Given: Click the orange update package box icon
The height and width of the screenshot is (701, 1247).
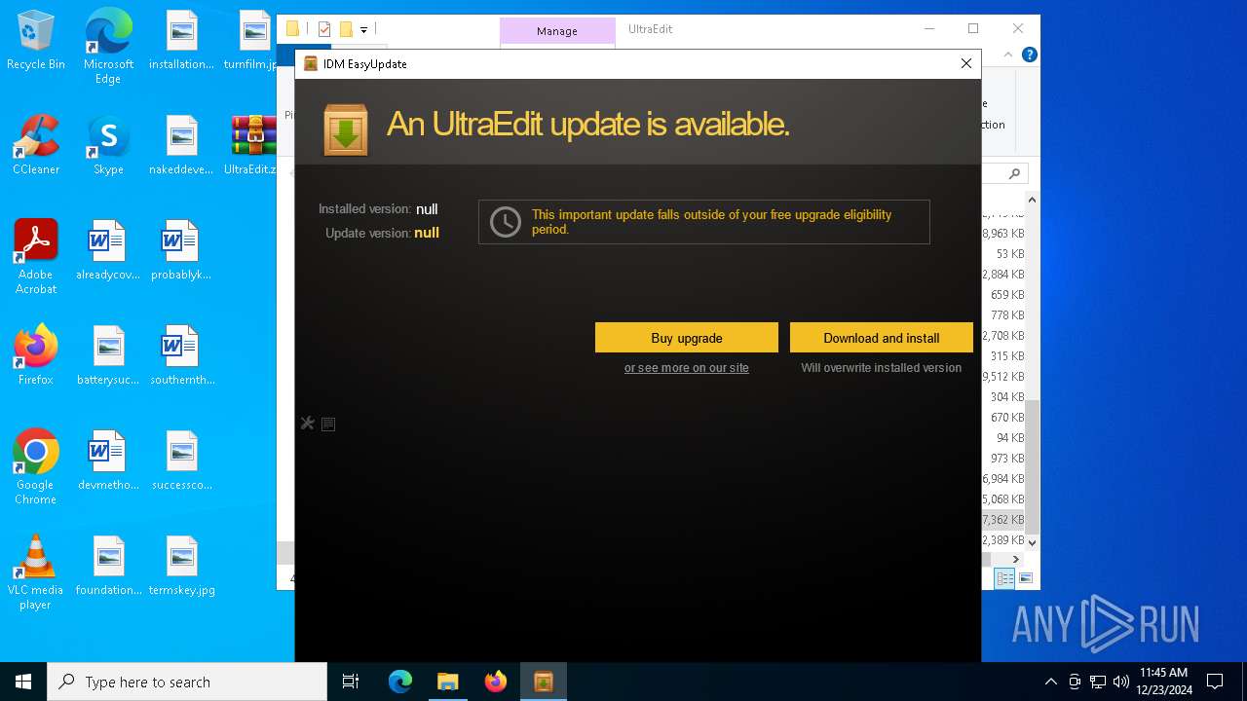Looking at the screenshot, I should (346, 129).
